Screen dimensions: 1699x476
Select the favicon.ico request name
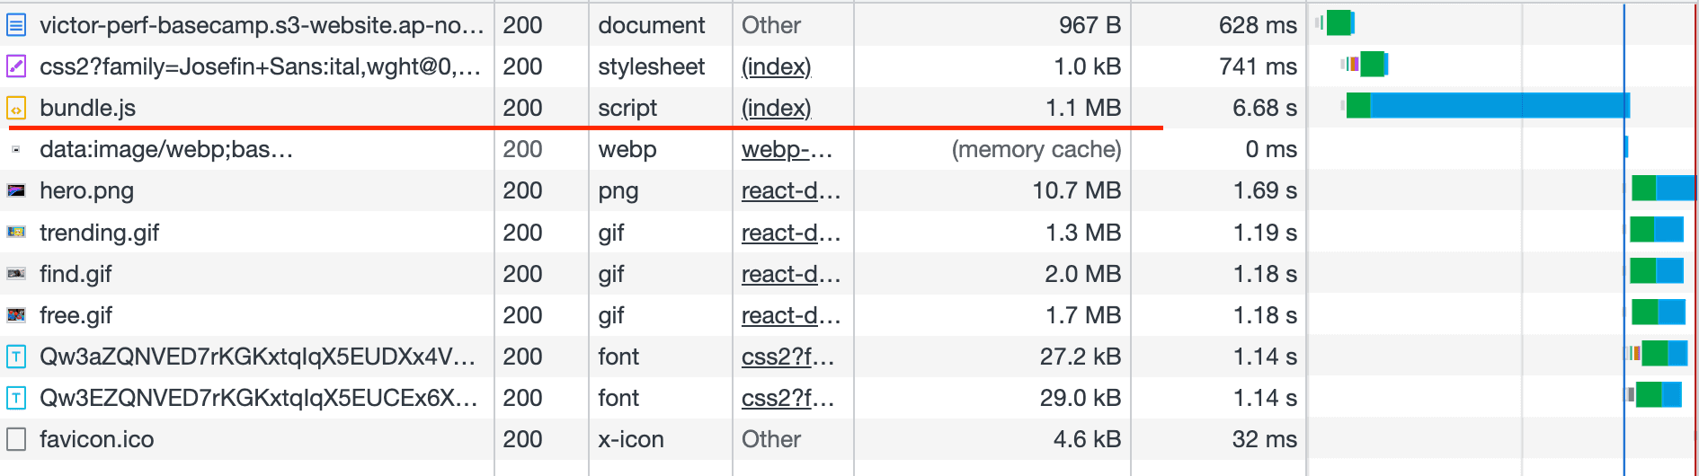point(97,439)
